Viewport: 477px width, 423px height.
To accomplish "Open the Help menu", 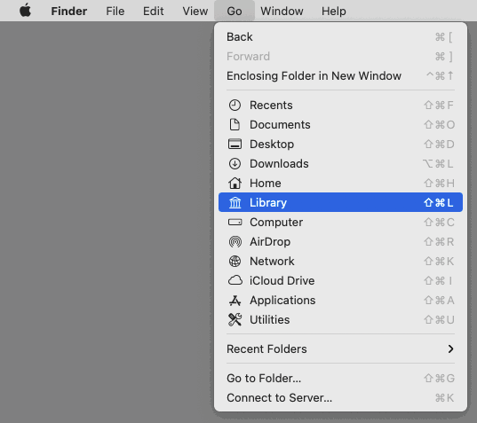I will (334, 11).
